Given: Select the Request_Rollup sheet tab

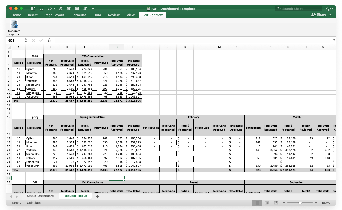Looking at the screenshot, I should [75, 196].
